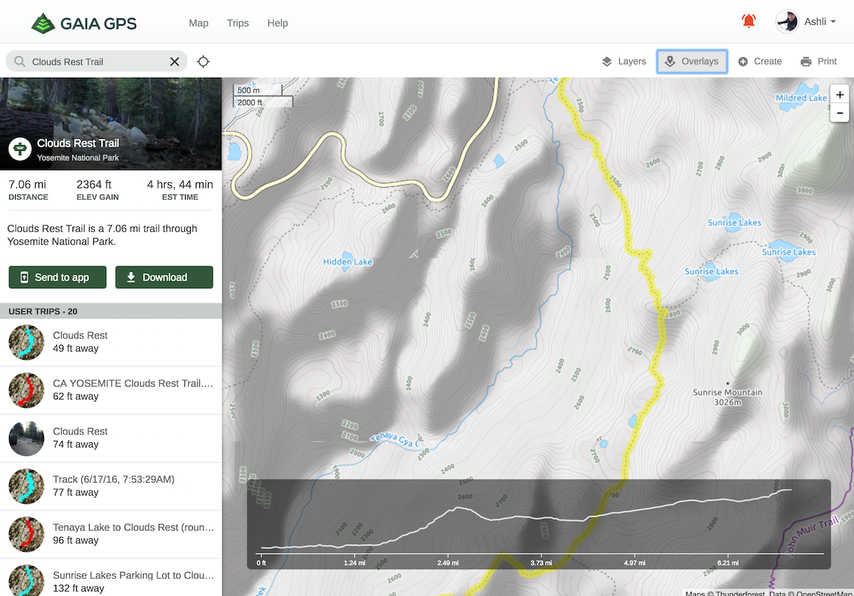
Task: Click the Download button
Action: click(x=164, y=277)
